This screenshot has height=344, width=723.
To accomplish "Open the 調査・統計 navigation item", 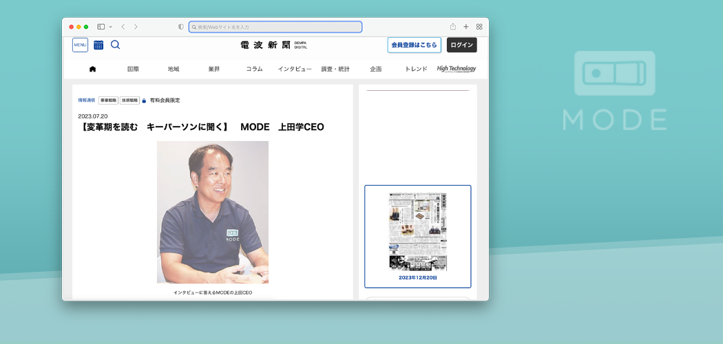I will click(335, 69).
